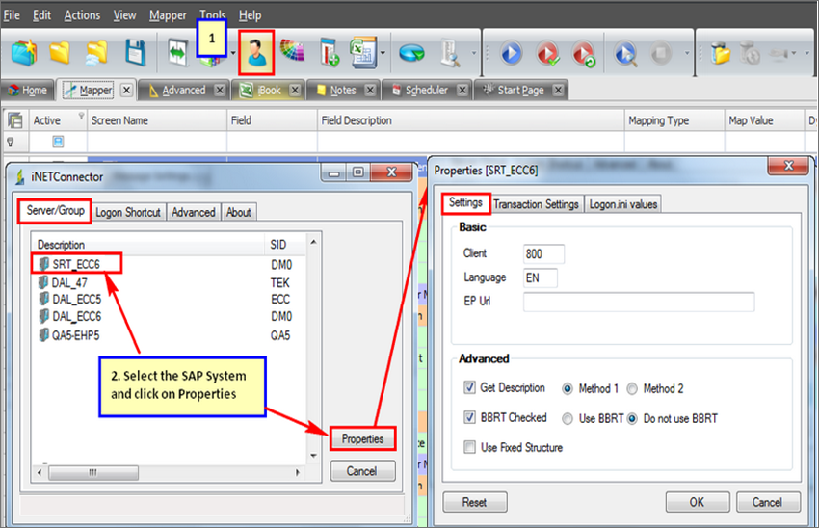Click the yellow folder with clipboard icon
The image size is (819, 528).
[x=721, y=53]
